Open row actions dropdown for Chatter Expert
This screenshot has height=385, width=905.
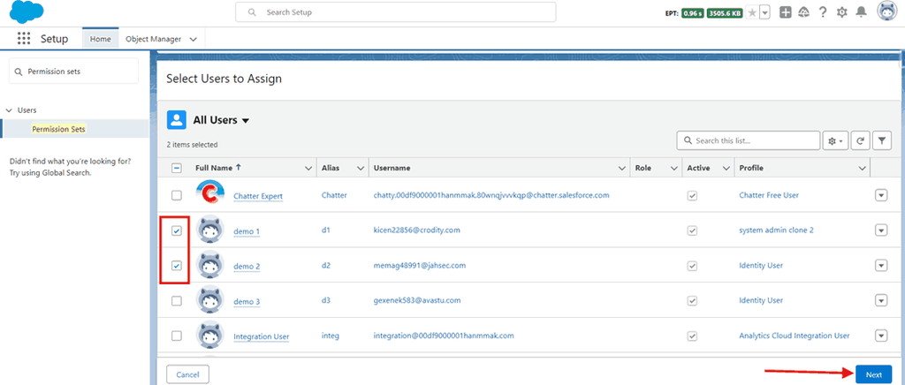pyautogui.click(x=880, y=195)
